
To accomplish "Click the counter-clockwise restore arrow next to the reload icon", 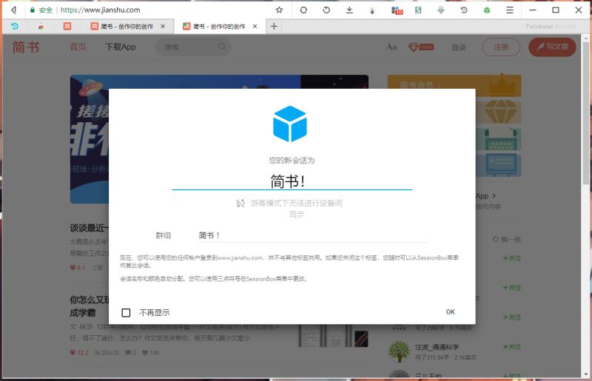I will click(x=326, y=10).
